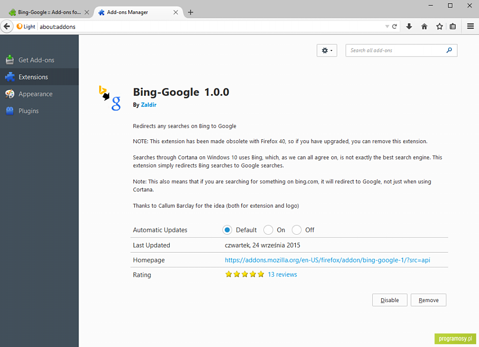Viewport: 479px width, 347px height.
Task: Select Default for Automatic Updates
Action: [x=227, y=230]
